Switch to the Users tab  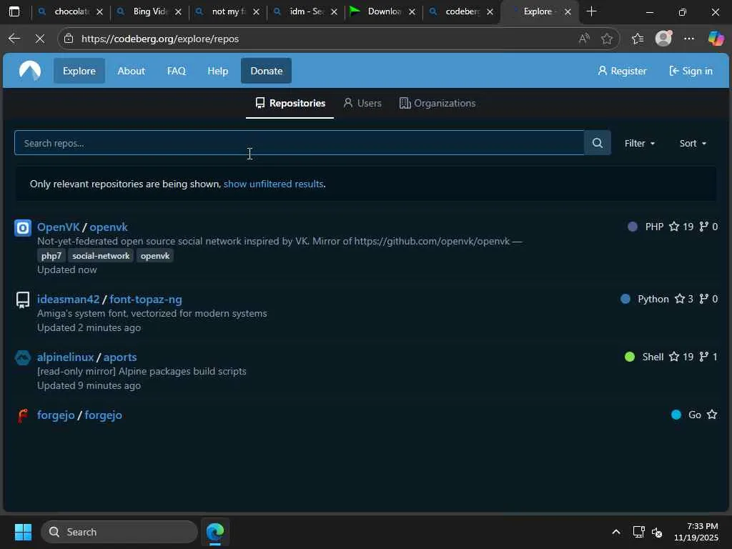362,103
